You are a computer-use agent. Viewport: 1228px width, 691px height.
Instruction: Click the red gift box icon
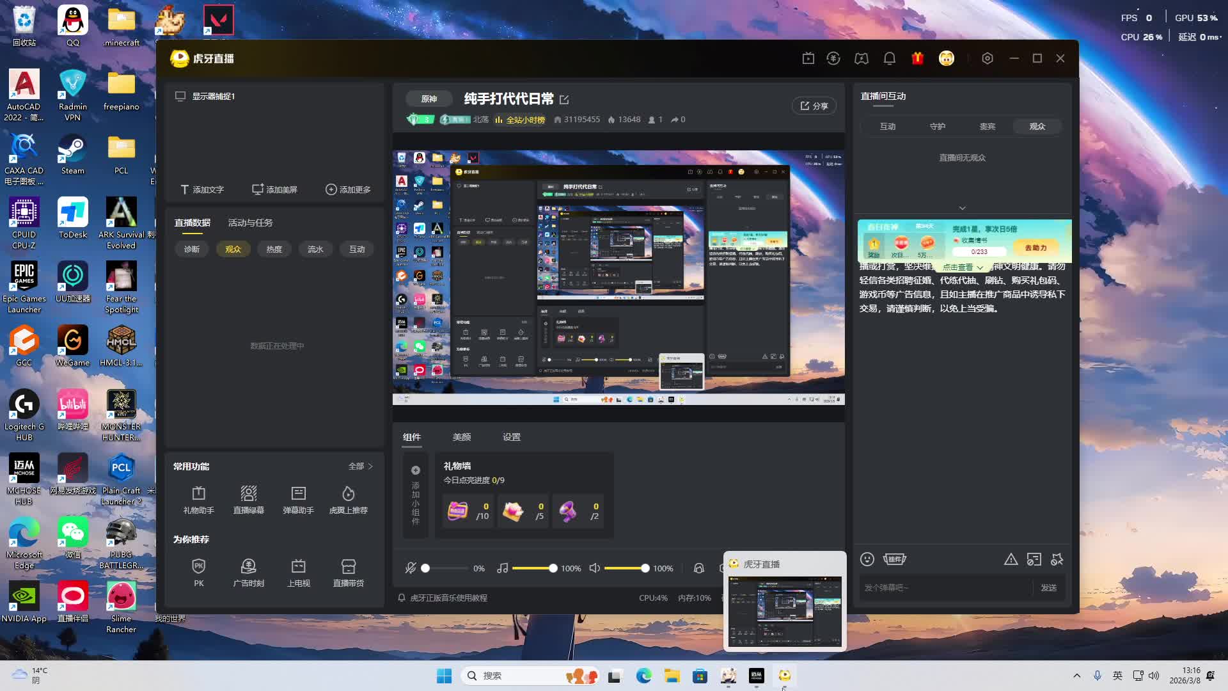coord(917,58)
